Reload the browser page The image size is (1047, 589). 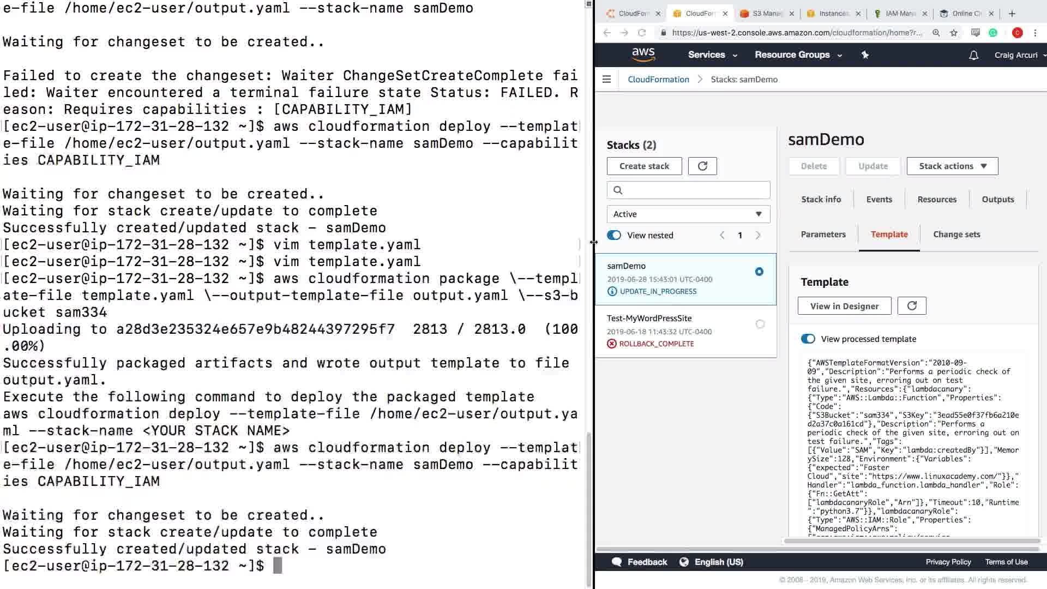click(642, 33)
